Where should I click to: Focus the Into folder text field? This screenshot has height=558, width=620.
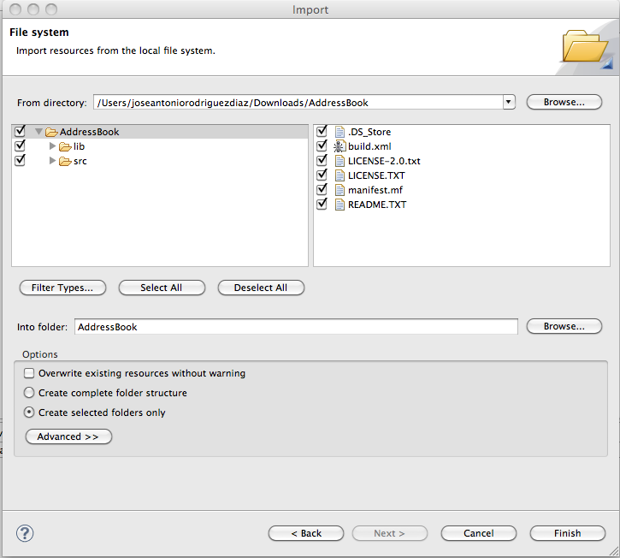296,327
